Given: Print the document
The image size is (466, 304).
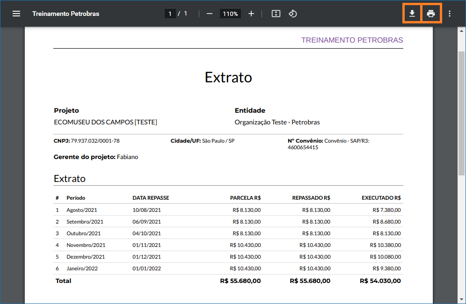Looking at the screenshot, I should pyautogui.click(x=431, y=14).
